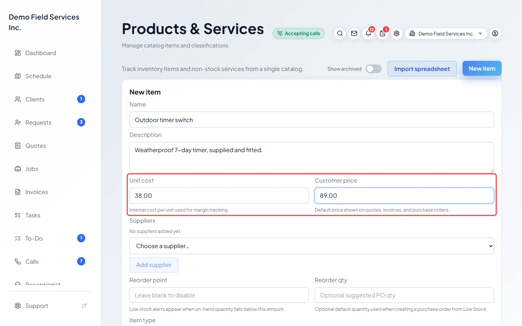Click the "Internal cost per unit used for margin tracking." hint
The height and width of the screenshot is (326, 522).
point(179,210)
